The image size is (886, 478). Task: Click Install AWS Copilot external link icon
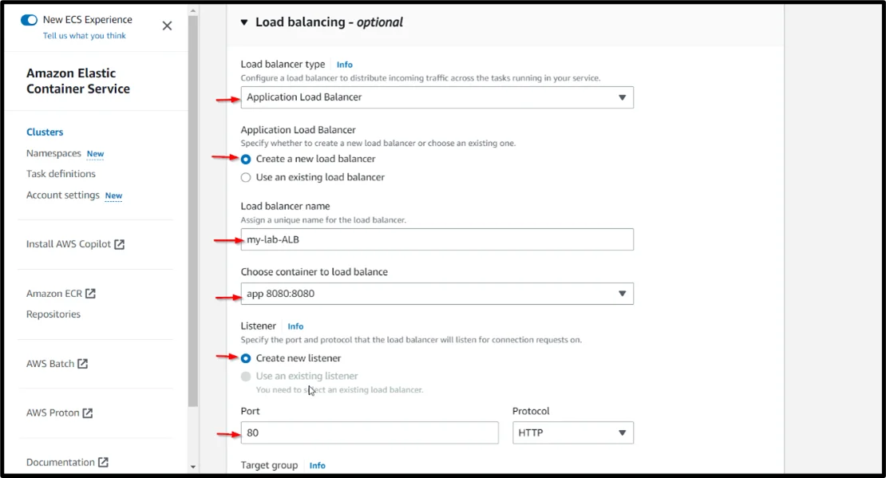(x=120, y=244)
